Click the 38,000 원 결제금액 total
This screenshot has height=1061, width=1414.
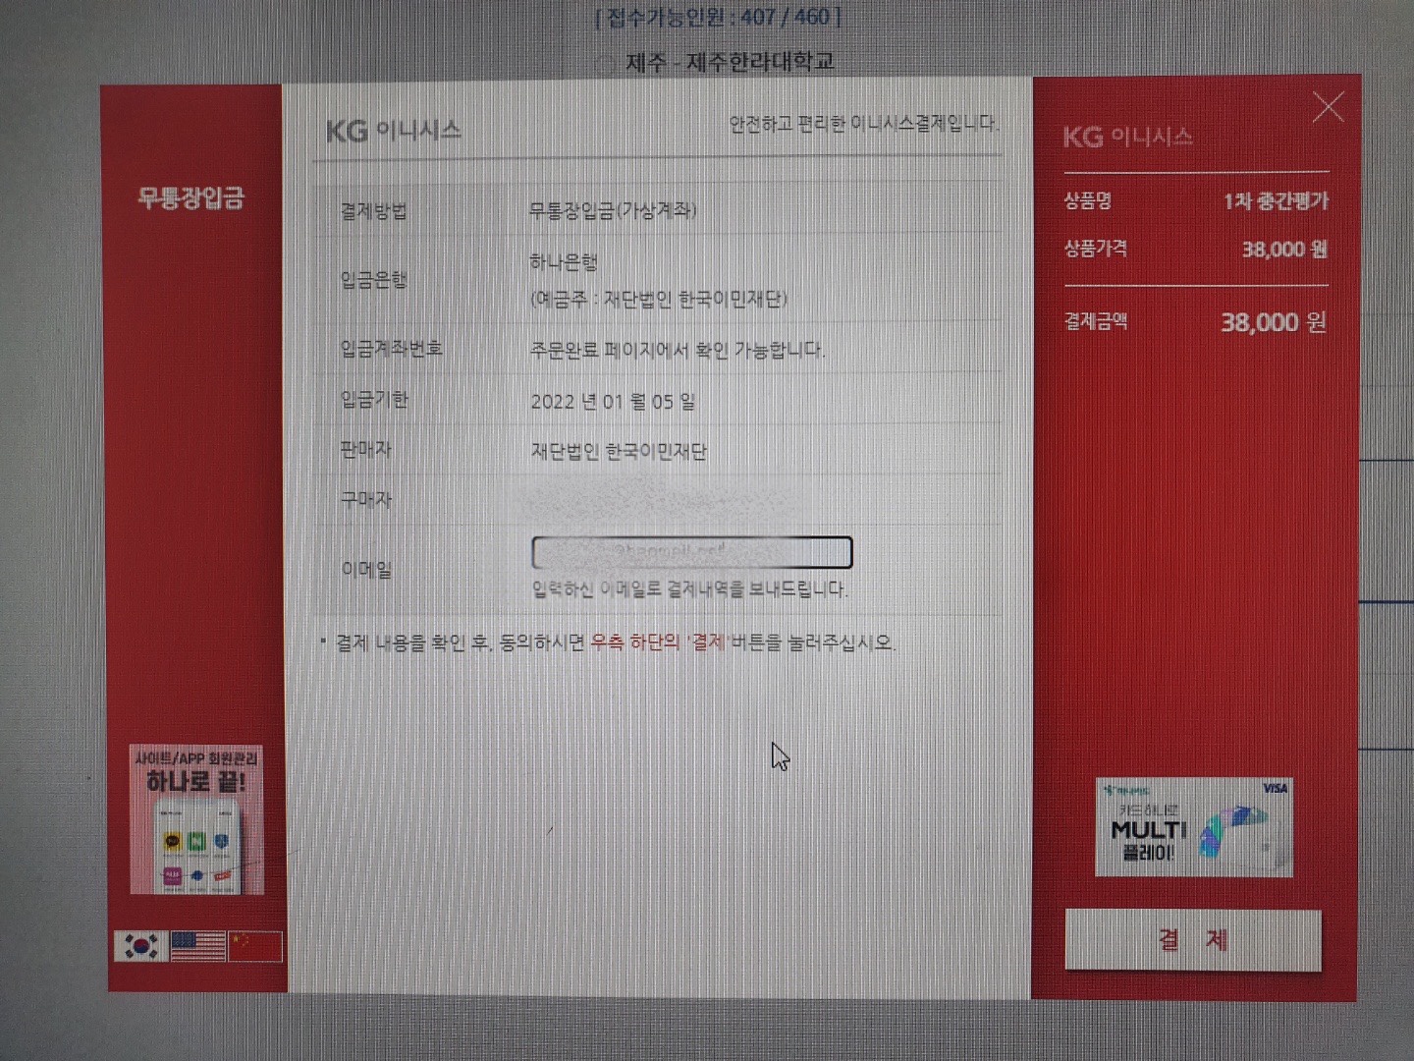tap(1274, 322)
